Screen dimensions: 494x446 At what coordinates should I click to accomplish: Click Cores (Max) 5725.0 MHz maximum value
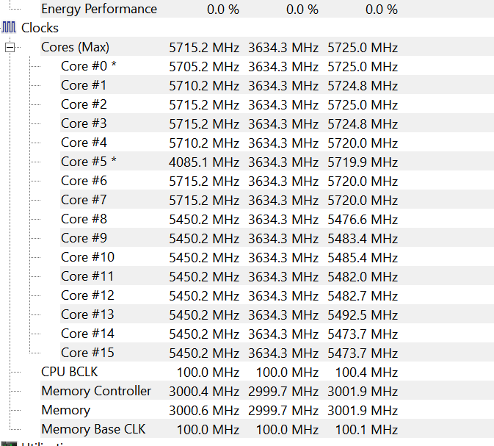pos(363,47)
